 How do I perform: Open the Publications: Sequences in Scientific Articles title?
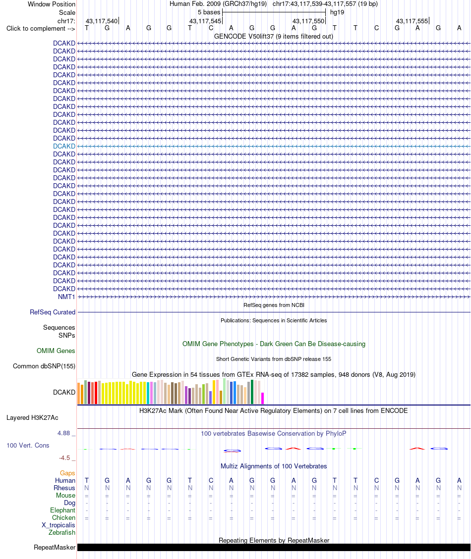274,320
